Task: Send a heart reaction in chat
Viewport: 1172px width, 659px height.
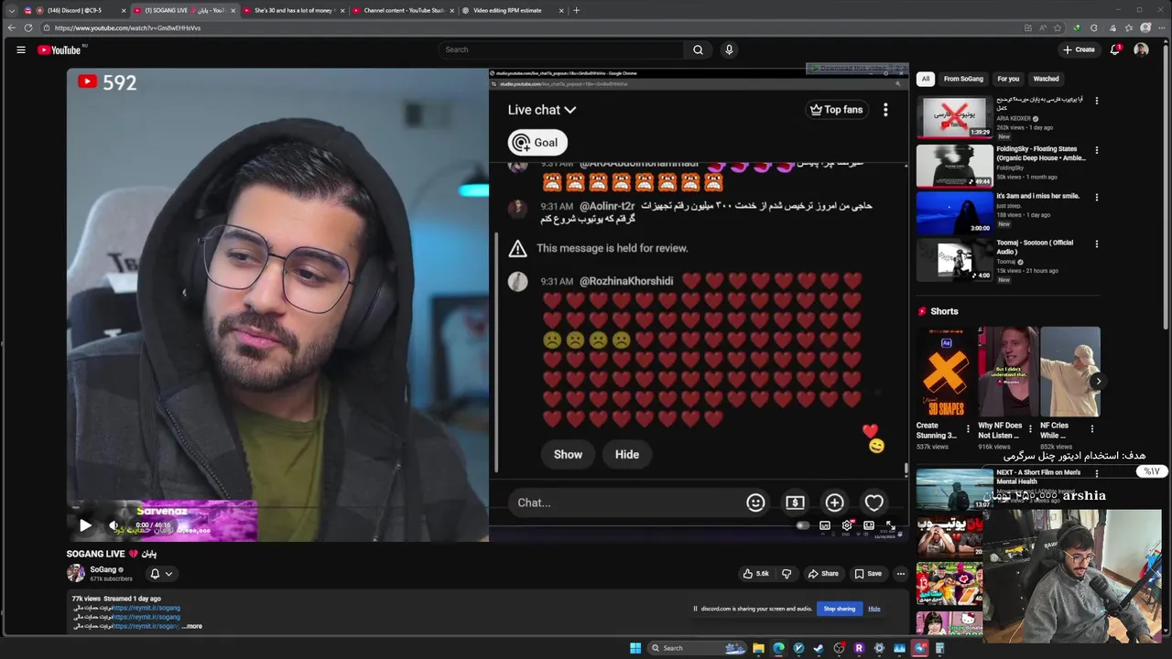Action: click(874, 502)
